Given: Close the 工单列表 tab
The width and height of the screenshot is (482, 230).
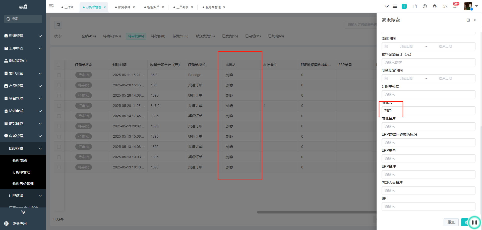Looking at the screenshot, I should tap(192, 7).
